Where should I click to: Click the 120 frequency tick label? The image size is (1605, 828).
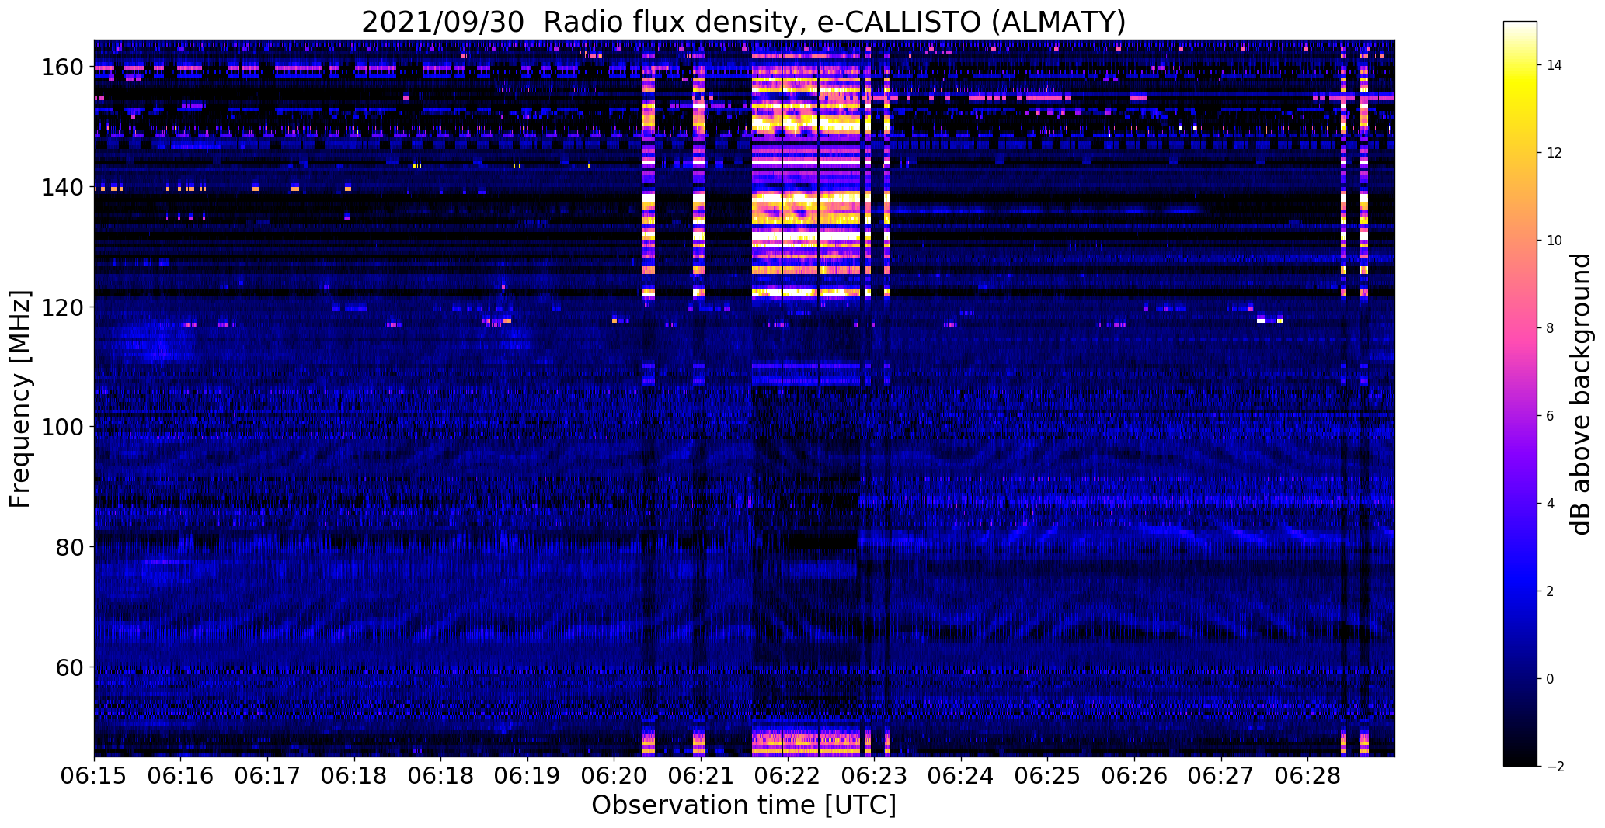[62, 307]
